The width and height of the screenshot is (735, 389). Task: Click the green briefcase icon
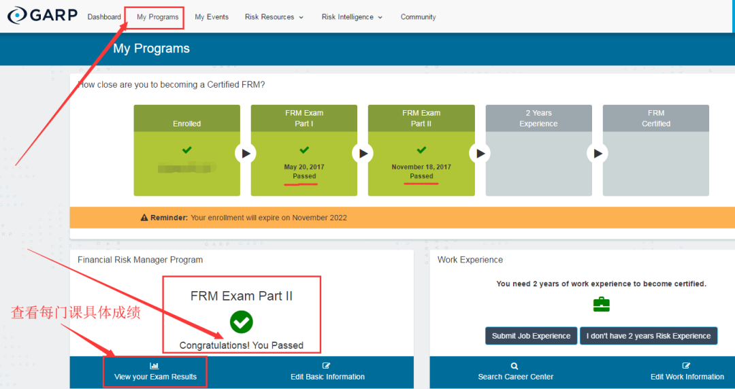coord(602,304)
